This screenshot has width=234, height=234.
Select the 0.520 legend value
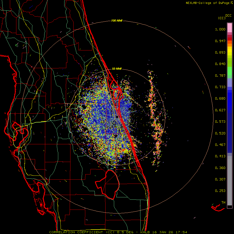point(220,133)
